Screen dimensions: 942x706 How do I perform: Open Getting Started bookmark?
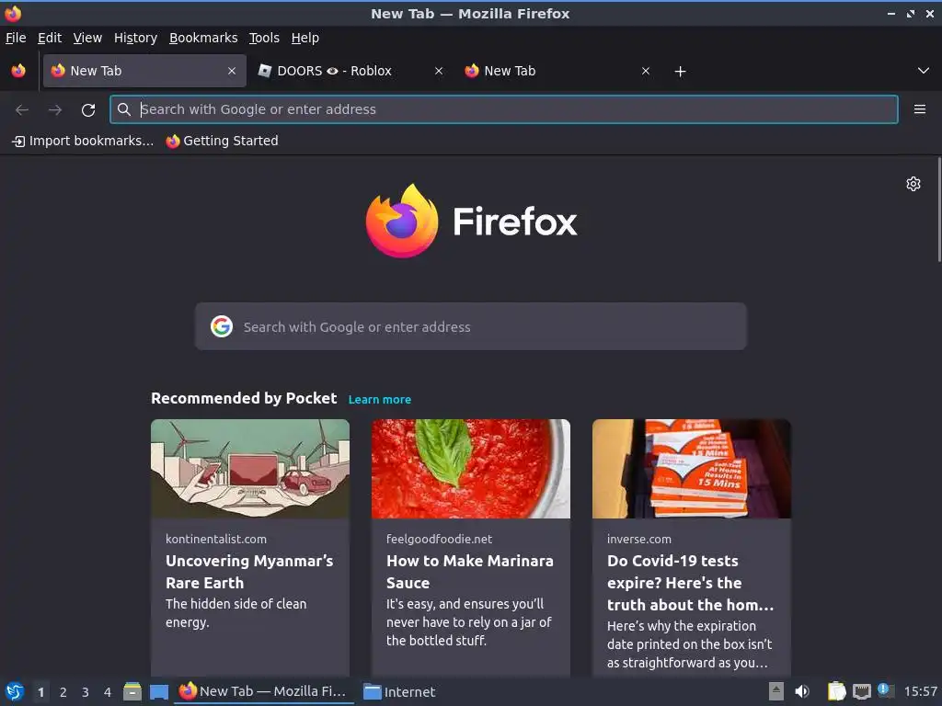223,141
